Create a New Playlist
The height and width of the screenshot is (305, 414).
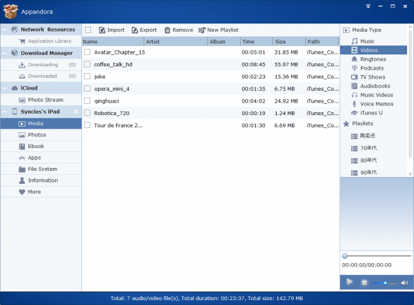(x=218, y=30)
